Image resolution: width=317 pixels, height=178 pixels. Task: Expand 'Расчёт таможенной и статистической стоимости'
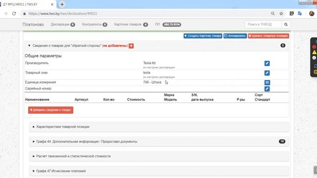(159, 156)
